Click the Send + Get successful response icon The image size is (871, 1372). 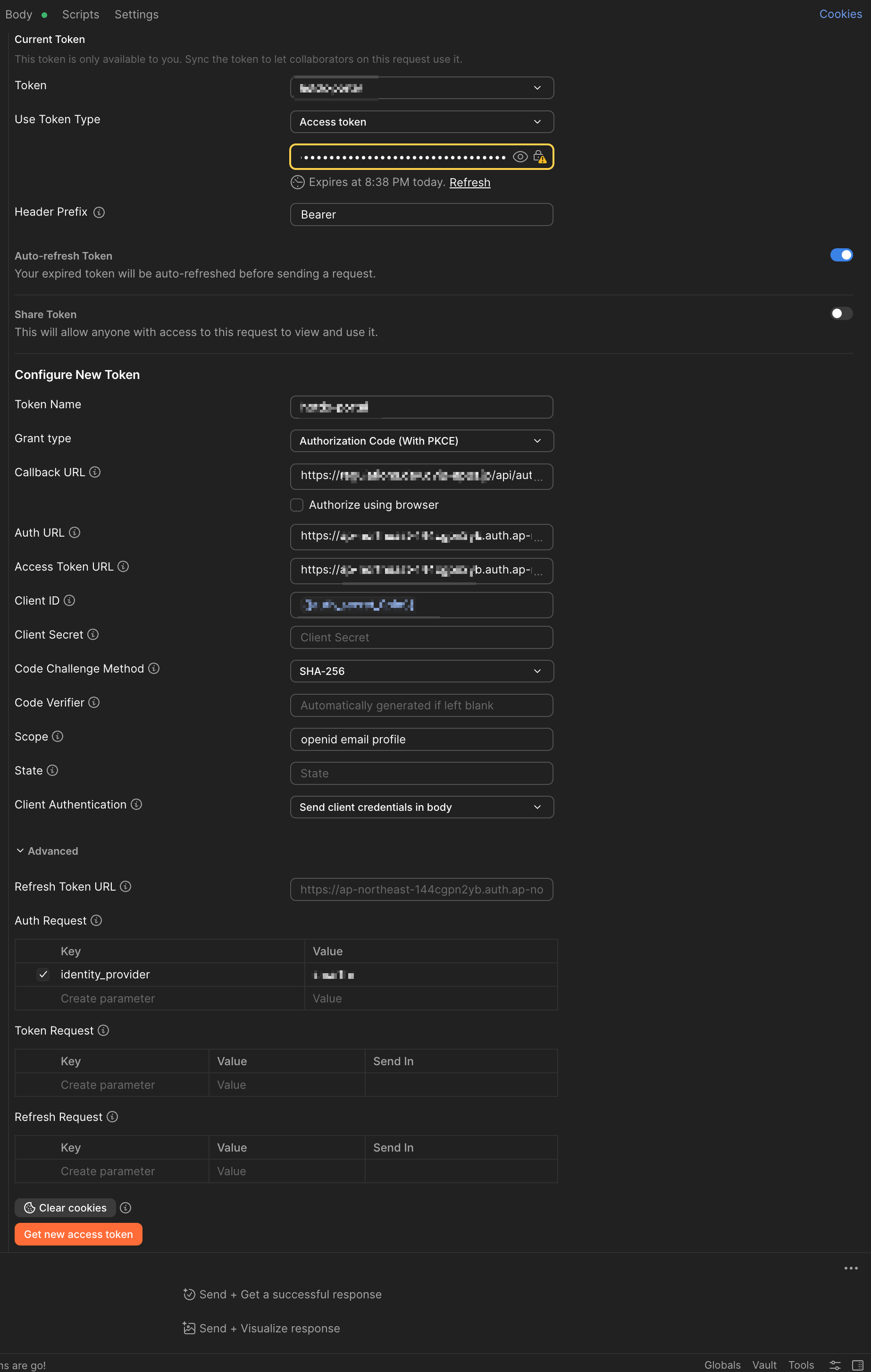click(x=189, y=1294)
